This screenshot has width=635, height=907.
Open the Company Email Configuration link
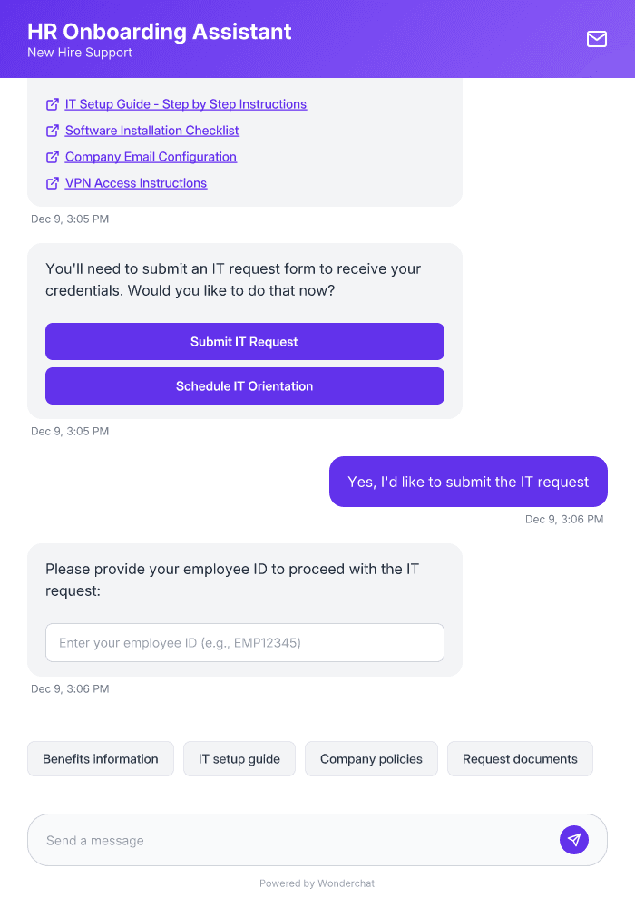coord(150,156)
